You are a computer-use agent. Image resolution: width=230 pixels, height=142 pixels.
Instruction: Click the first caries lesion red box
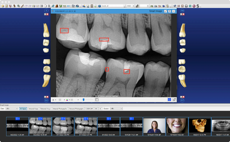64,31
